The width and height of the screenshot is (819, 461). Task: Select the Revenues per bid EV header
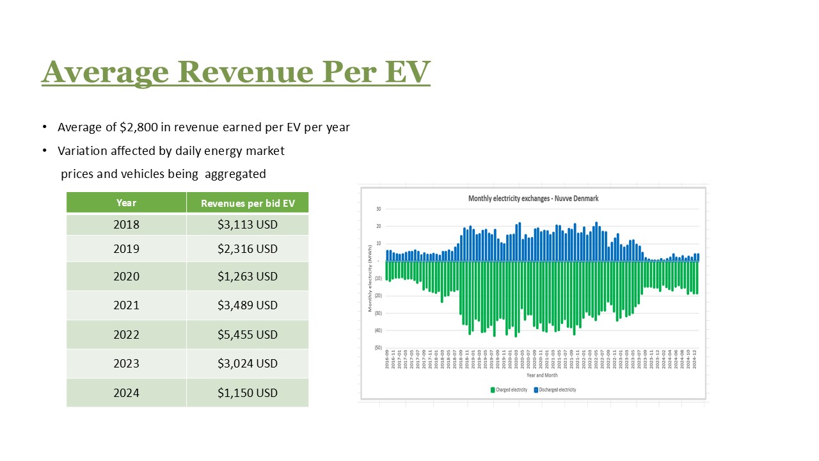tap(248, 204)
